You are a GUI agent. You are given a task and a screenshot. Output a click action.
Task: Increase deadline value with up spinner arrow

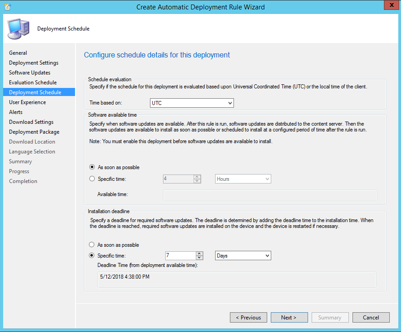199,253
